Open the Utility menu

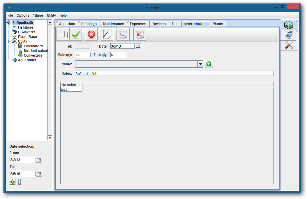(x=51, y=15)
